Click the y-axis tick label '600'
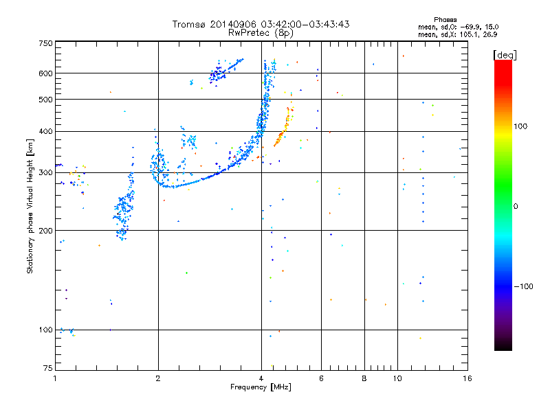The height and width of the screenshot is (412, 550). (45, 73)
